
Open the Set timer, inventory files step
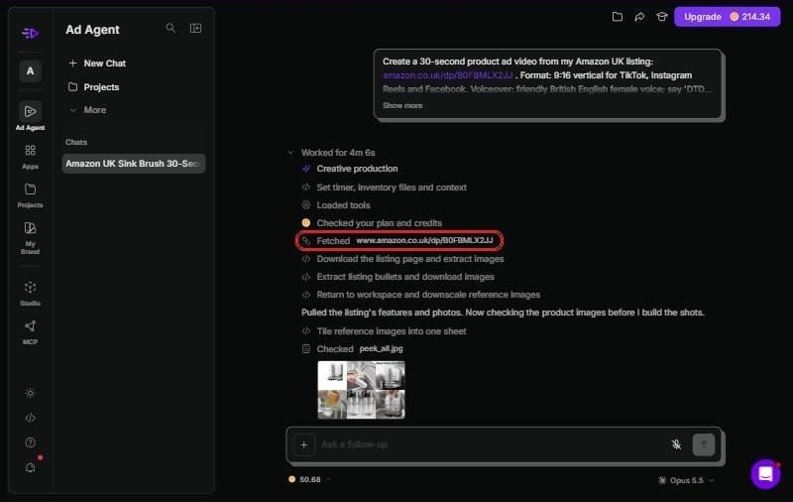(x=385, y=188)
